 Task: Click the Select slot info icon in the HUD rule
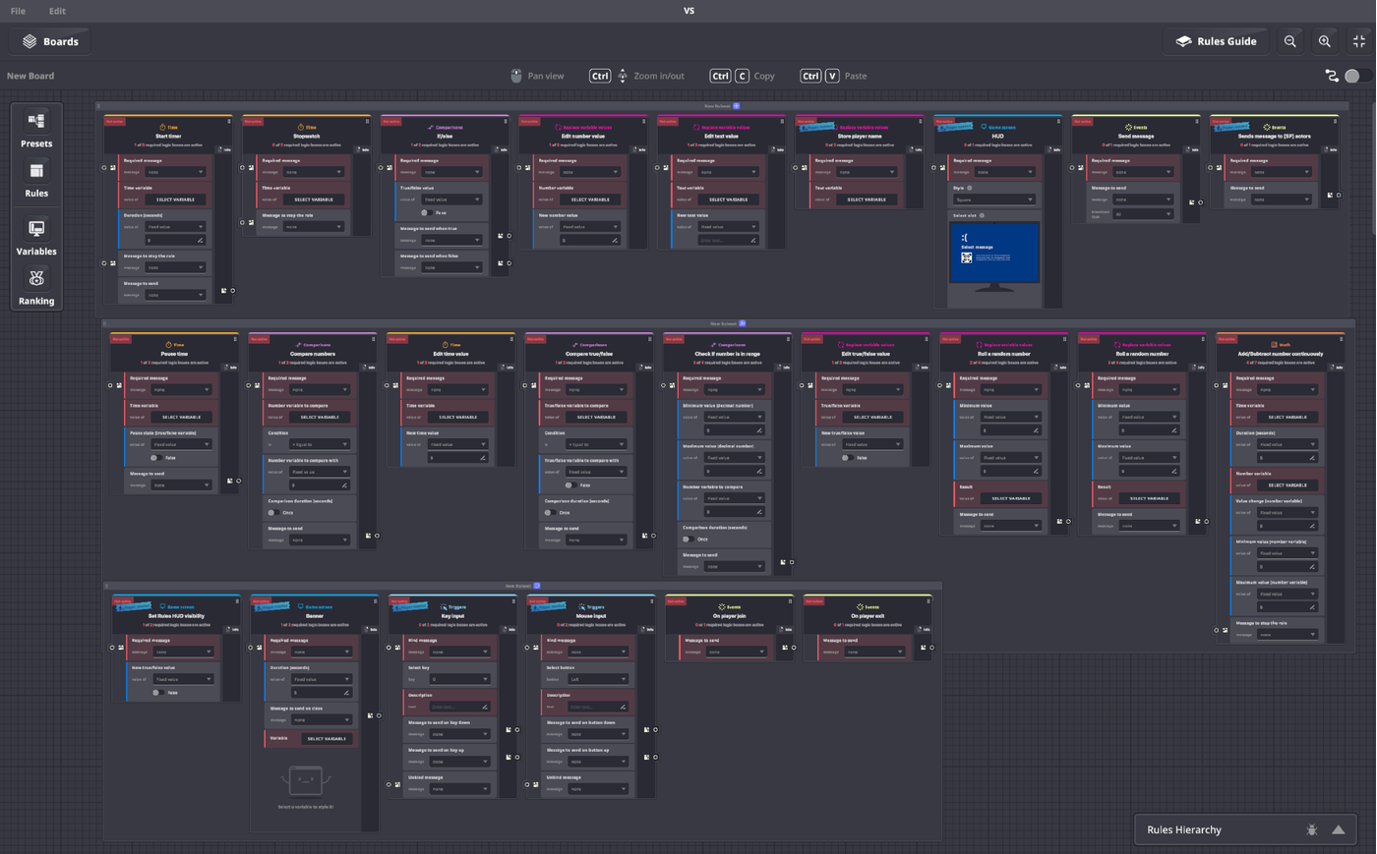(982, 215)
